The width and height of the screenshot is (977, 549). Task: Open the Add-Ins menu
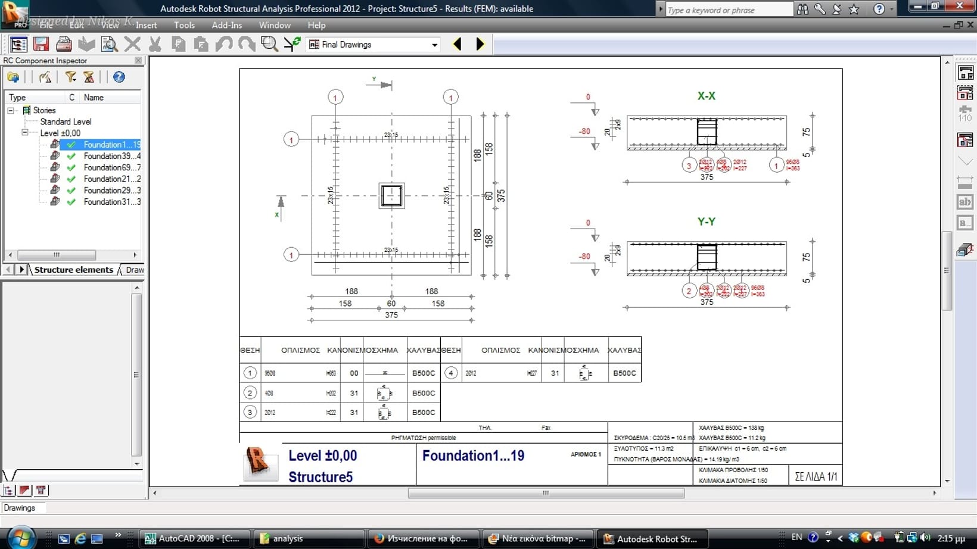(x=226, y=25)
